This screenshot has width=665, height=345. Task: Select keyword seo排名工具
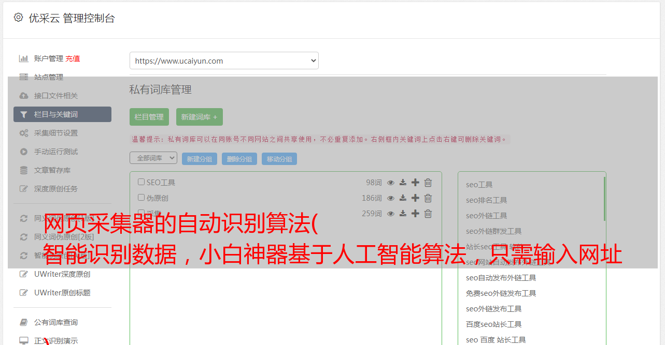(487, 200)
